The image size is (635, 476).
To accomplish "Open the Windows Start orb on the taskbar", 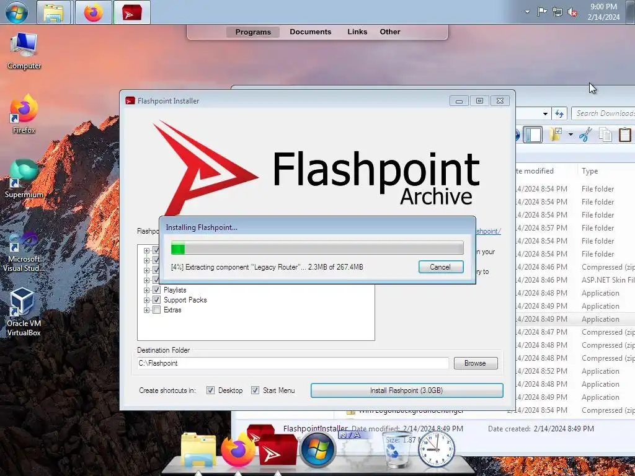I will (x=17, y=12).
